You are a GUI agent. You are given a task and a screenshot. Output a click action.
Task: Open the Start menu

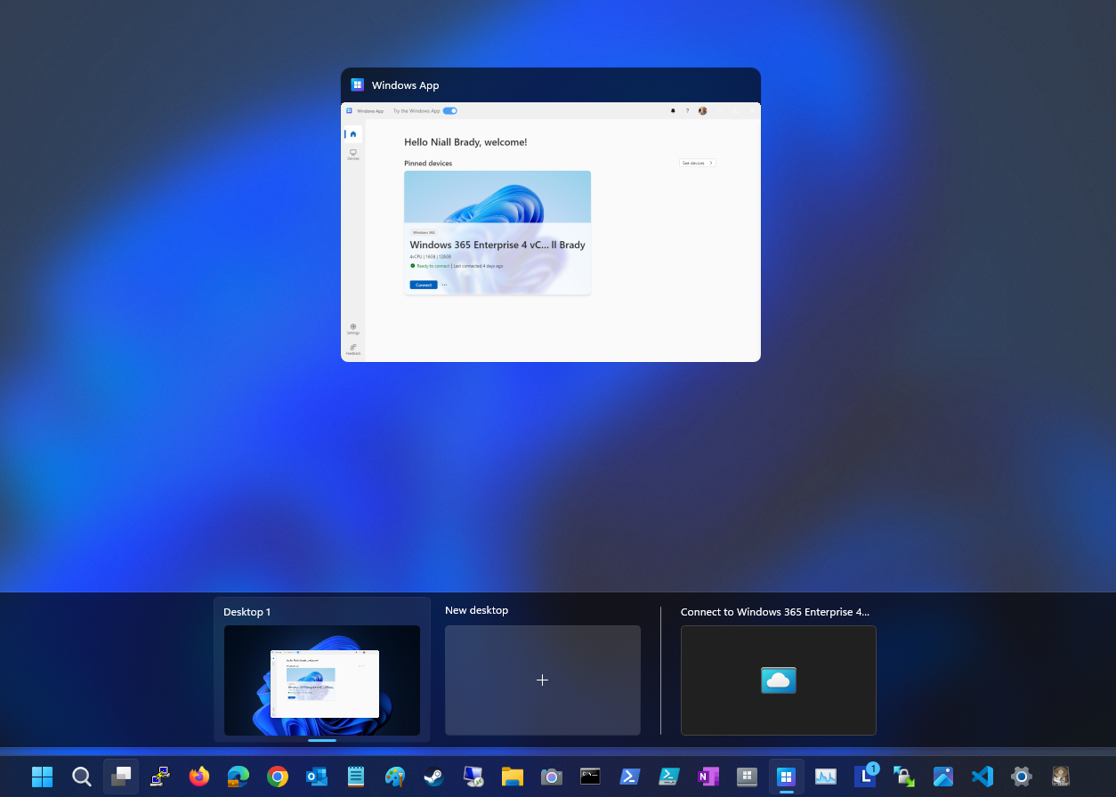point(42,777)
